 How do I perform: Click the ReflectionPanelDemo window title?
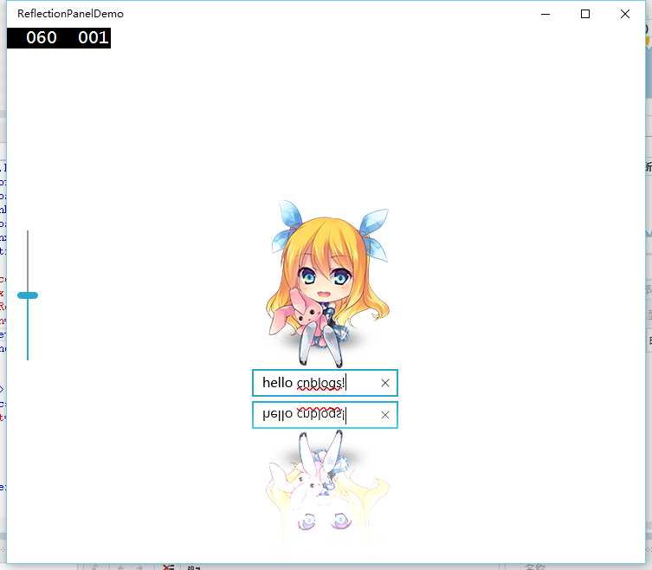pyautogui.click(x=70, y=14)
